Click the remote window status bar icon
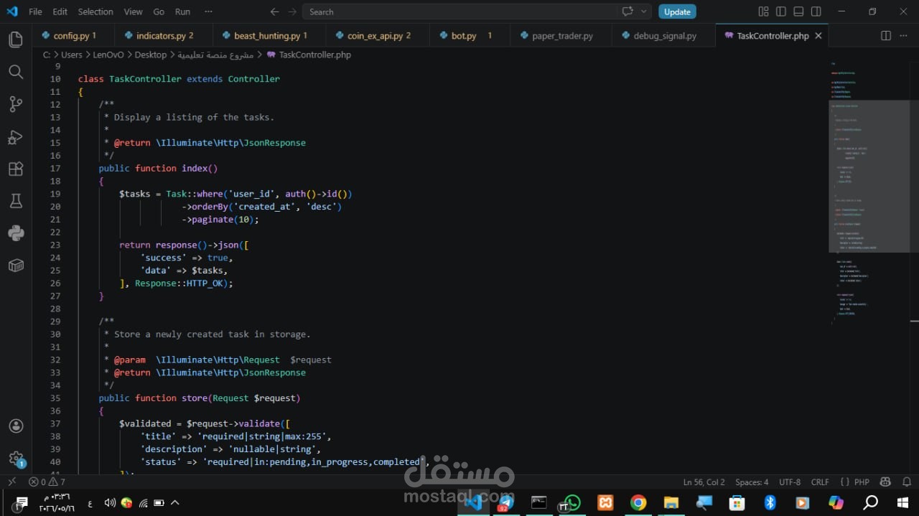Image resolution: width=919 pixels, height=516 pixels. point(11,482)
